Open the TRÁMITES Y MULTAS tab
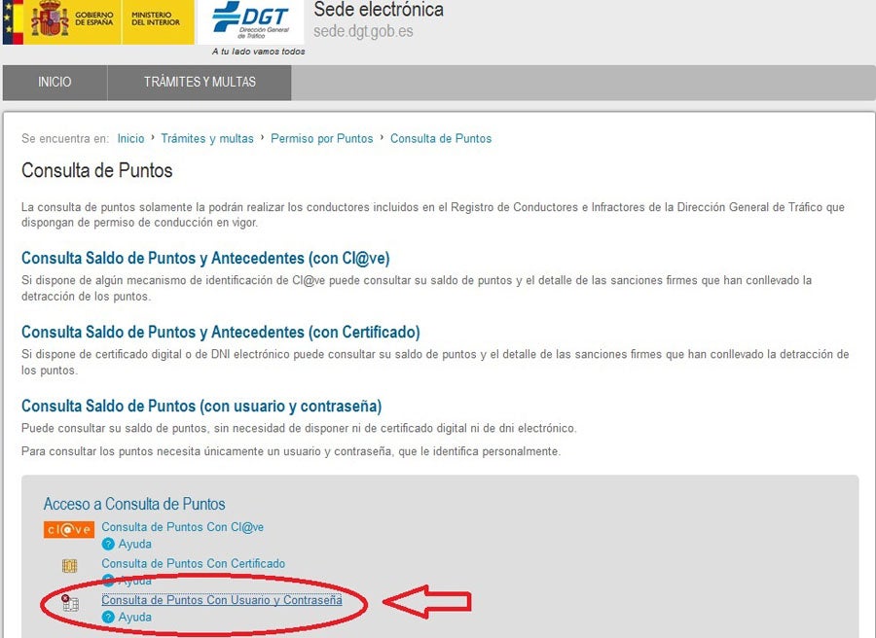Viewport: 876px width, 638px height. pyautogui.click(x=200, y=82)
